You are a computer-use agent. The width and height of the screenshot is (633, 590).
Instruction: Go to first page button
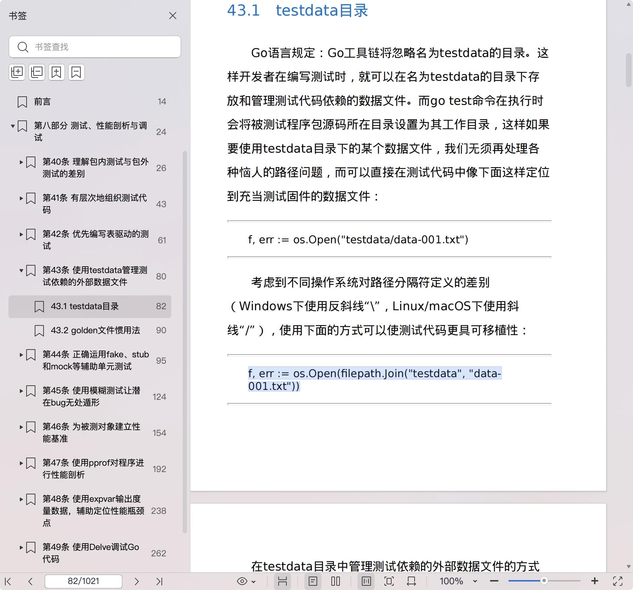(x=8, y=581)
